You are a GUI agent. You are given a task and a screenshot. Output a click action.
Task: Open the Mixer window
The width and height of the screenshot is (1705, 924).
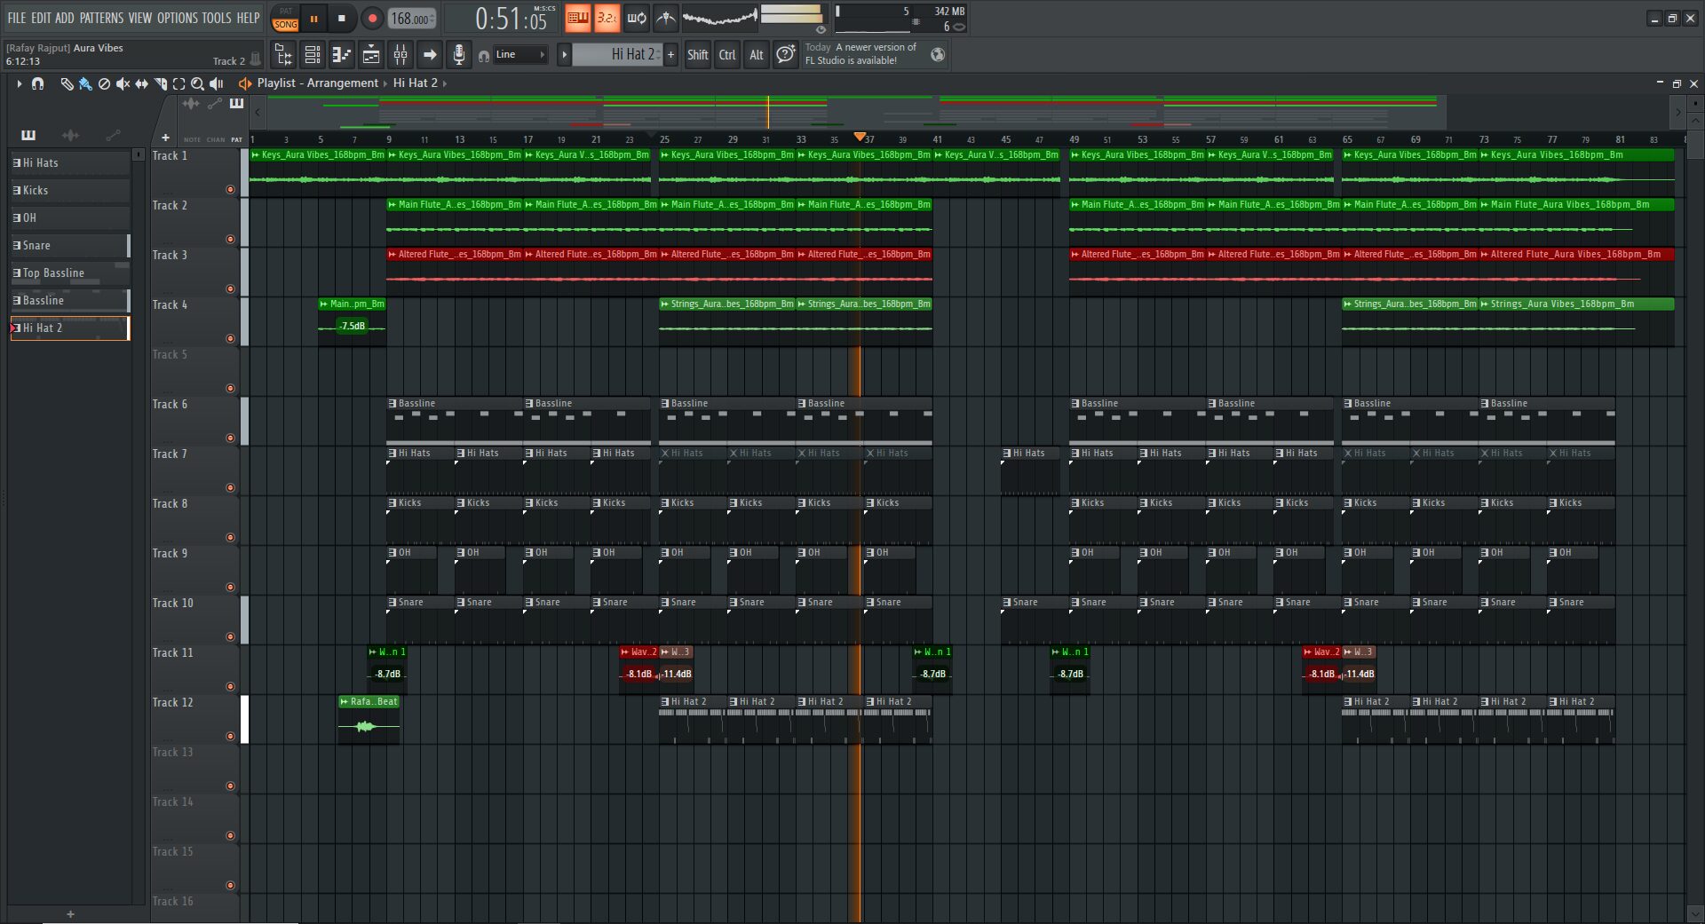(400, 55)
